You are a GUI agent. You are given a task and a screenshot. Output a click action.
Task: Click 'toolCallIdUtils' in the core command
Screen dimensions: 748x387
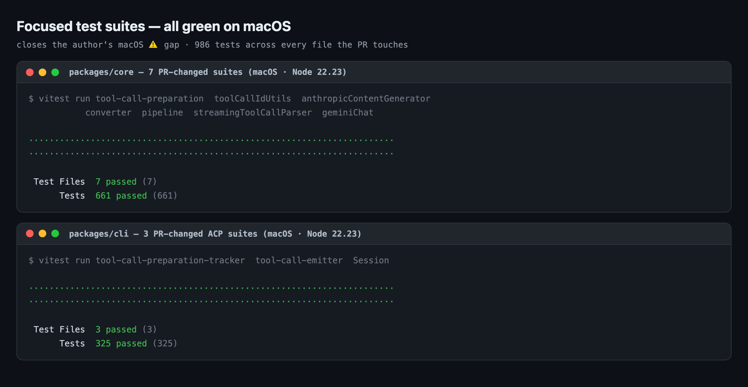coord(253,99)
